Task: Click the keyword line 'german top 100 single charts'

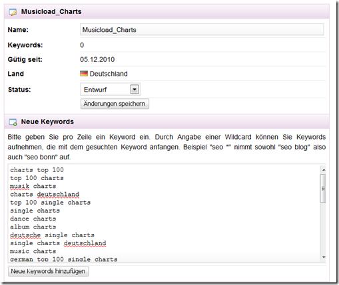Action: [x=64, y=259]
